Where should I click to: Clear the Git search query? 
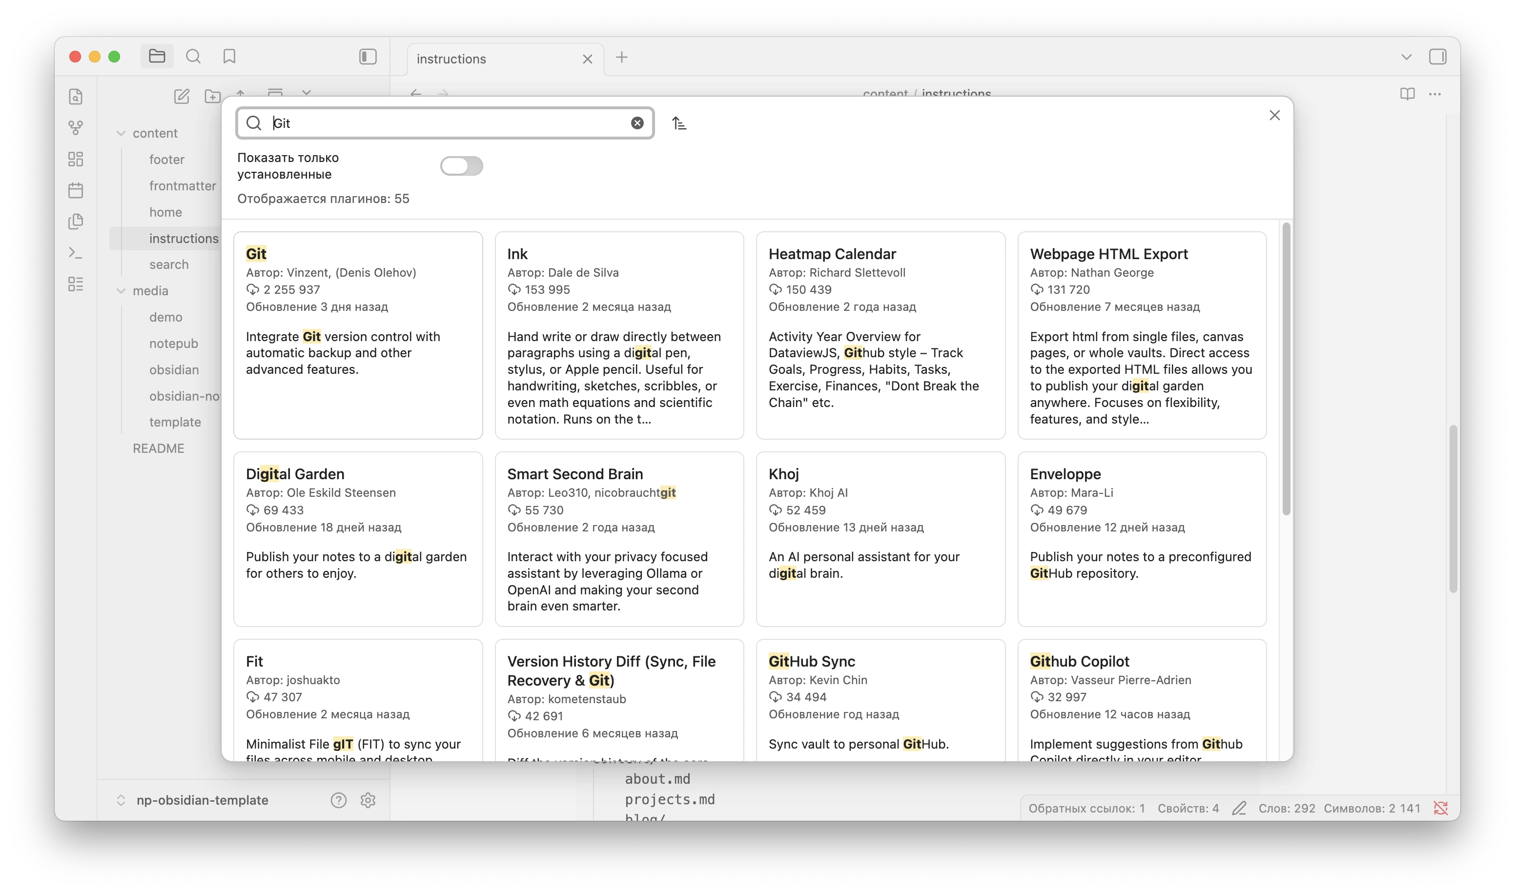coord(637,123)
